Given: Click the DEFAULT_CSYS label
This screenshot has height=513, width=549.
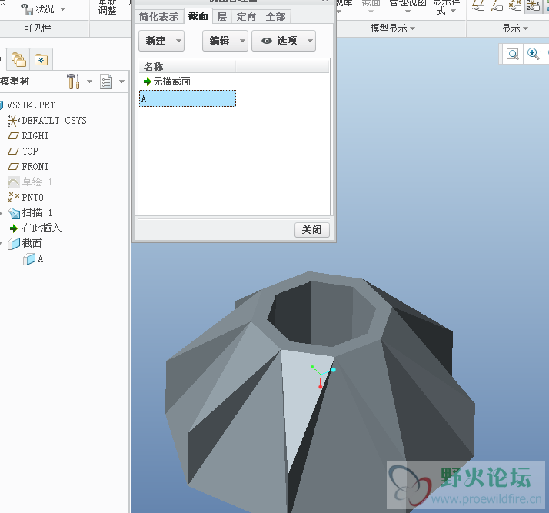Looking at the screenshot, I should tap(55, 121).
